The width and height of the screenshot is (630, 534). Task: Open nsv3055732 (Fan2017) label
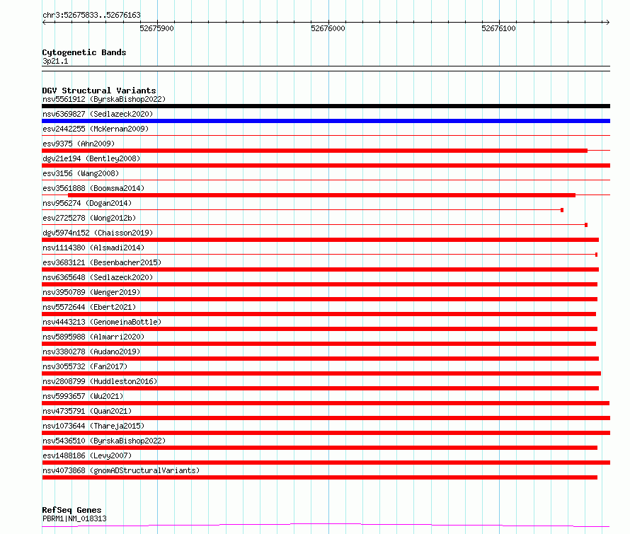click(85, 366)
